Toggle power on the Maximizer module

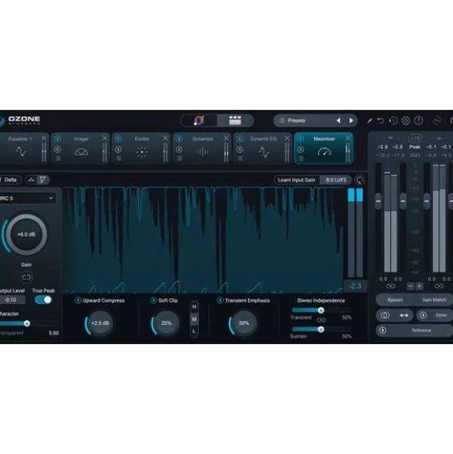pyautogui.click(x=300, y=139)
